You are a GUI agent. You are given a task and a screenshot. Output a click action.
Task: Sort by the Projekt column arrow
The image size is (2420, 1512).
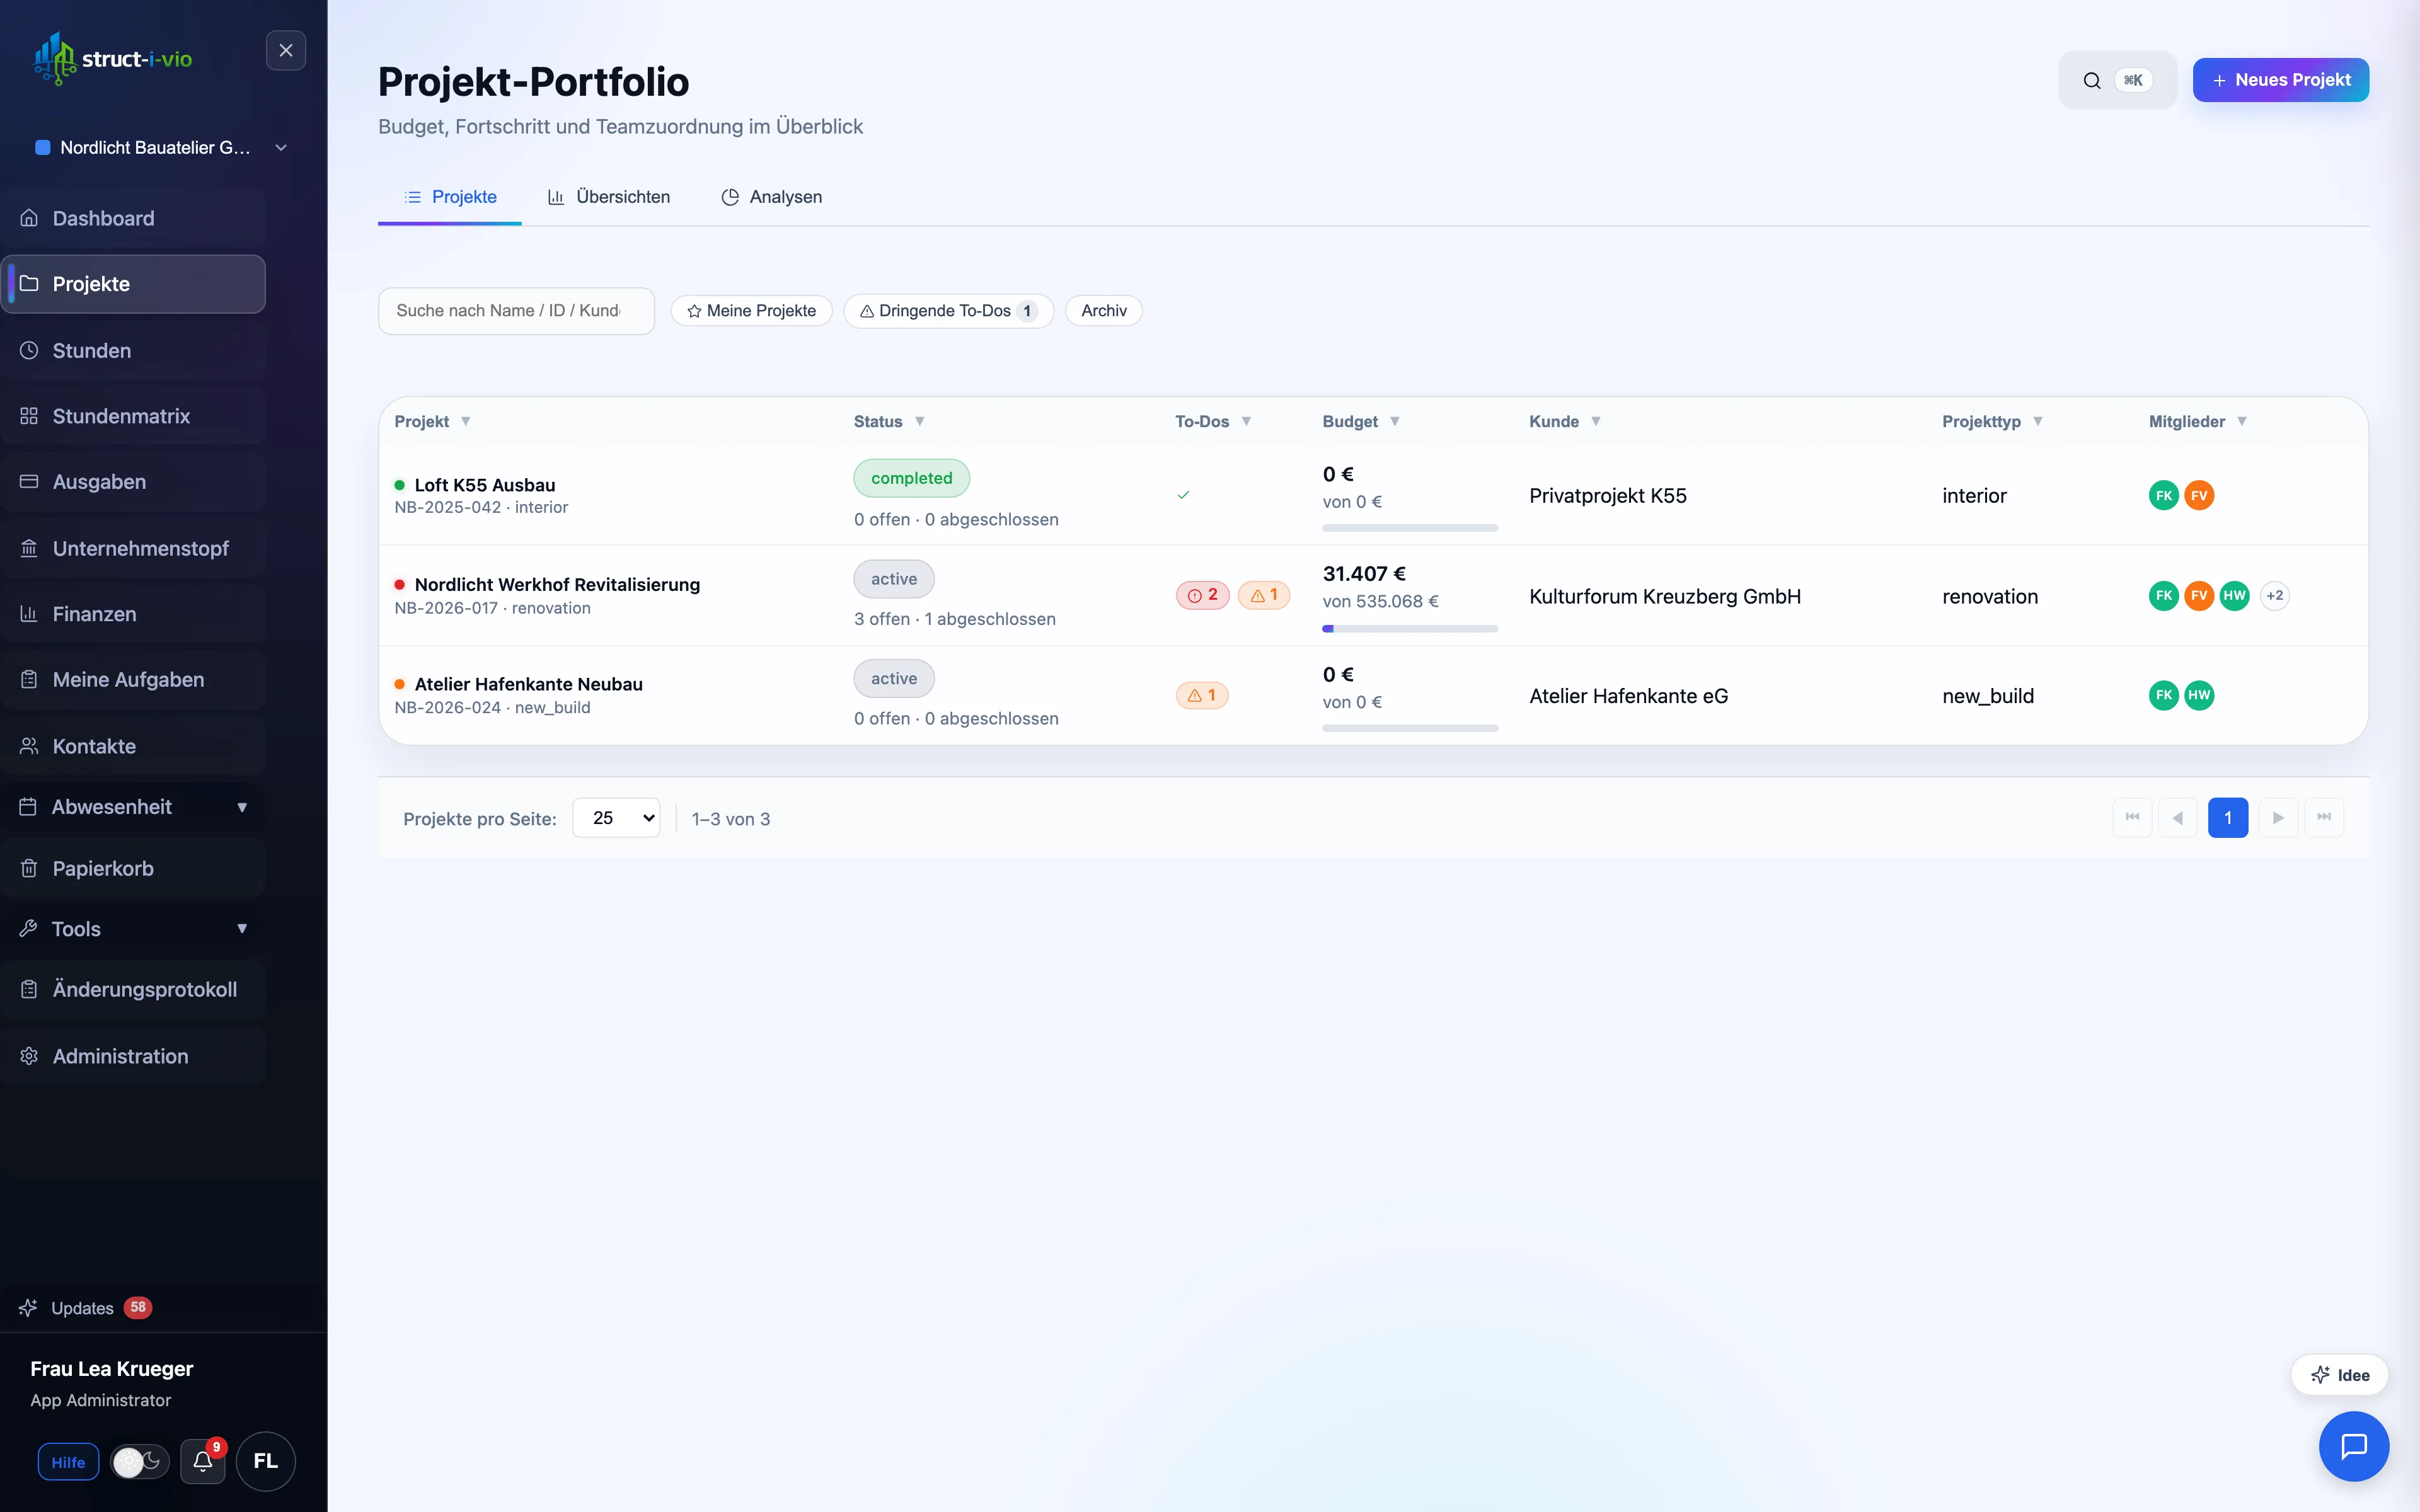tap(466, 421)
